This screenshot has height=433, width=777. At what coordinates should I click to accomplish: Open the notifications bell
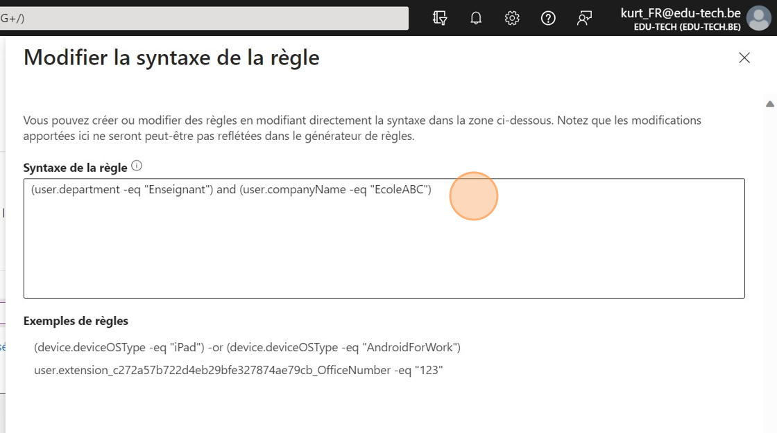tap(476, 18)
